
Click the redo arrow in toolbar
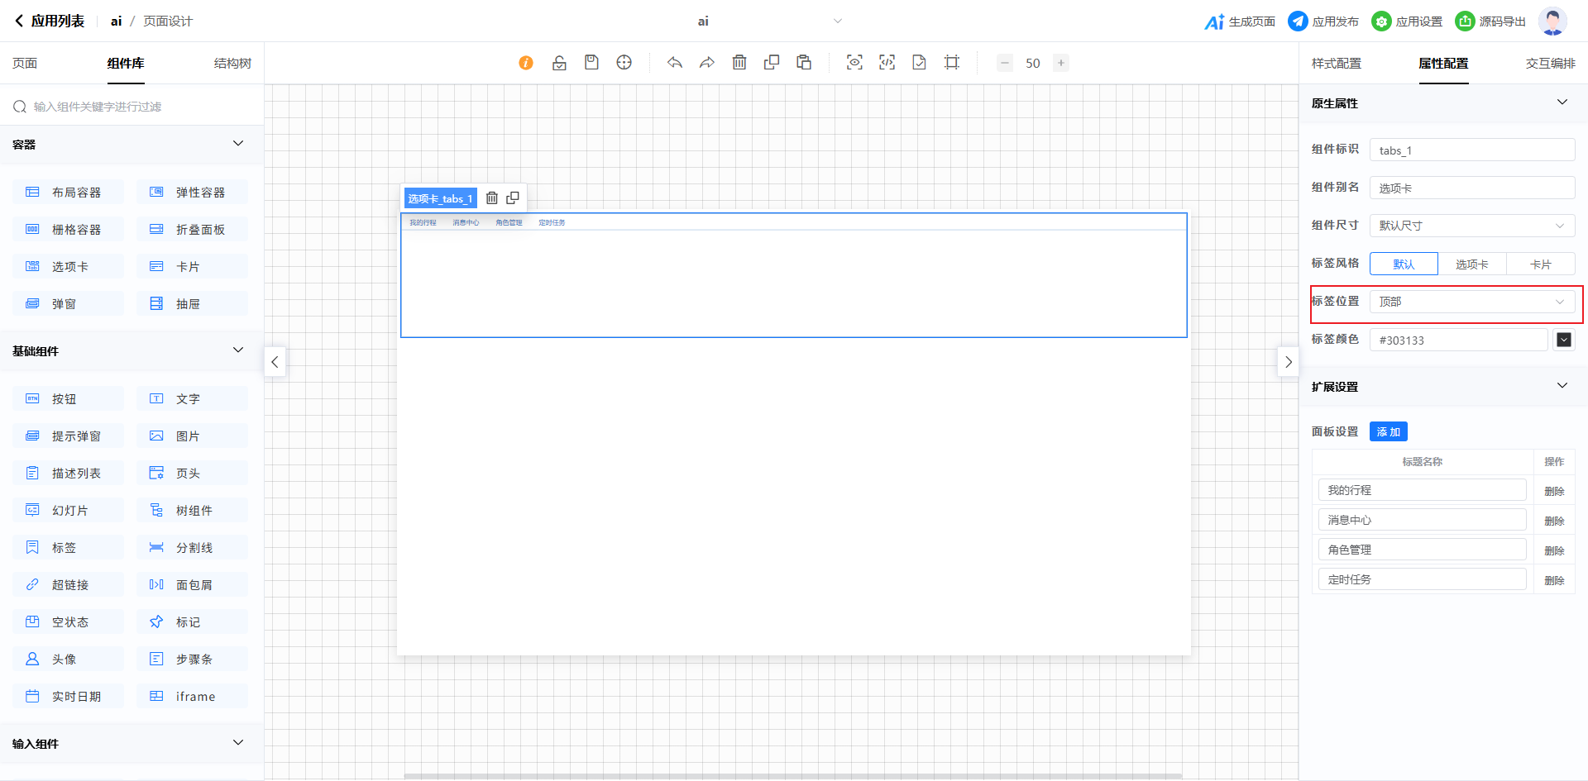(x=707, y=63)
